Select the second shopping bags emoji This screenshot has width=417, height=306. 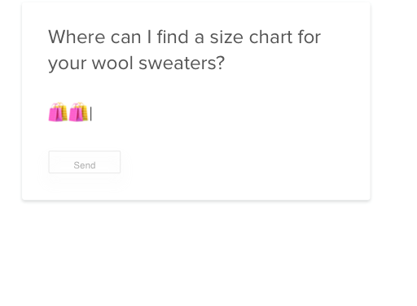(78, 112)
